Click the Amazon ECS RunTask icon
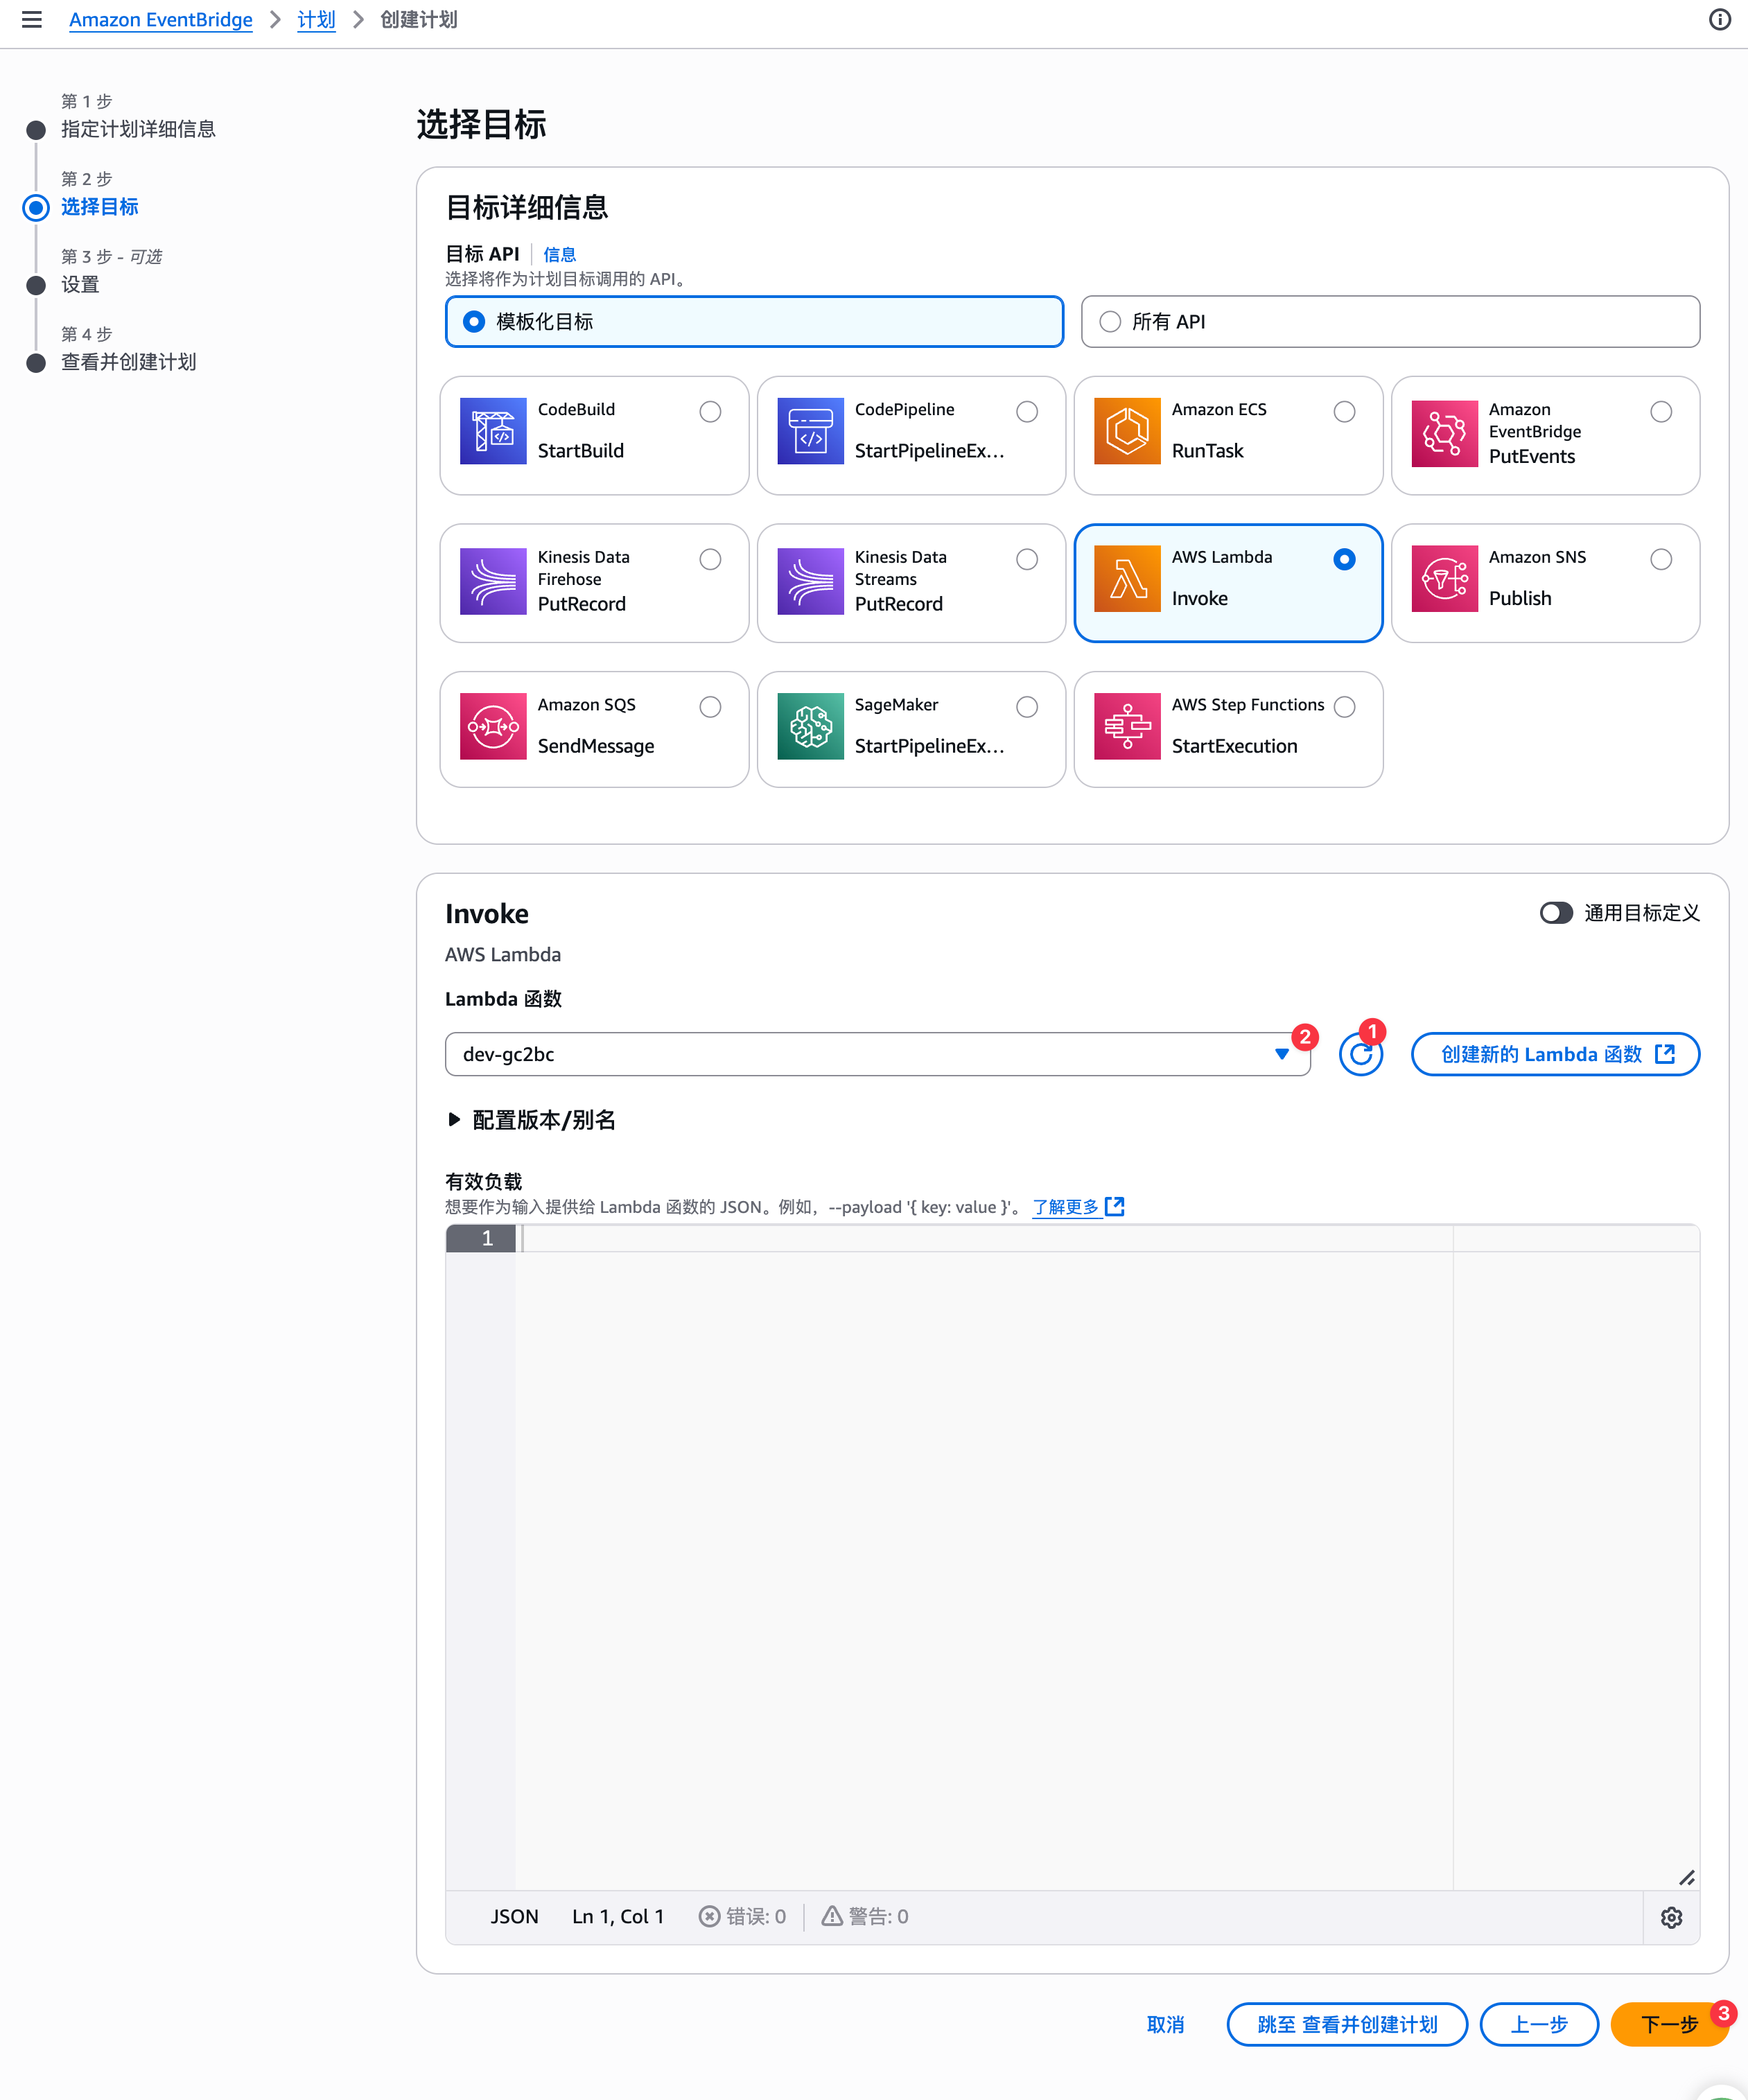Image resolution: width=1748 pixels, height=2100 pixels. [1127, 431]
